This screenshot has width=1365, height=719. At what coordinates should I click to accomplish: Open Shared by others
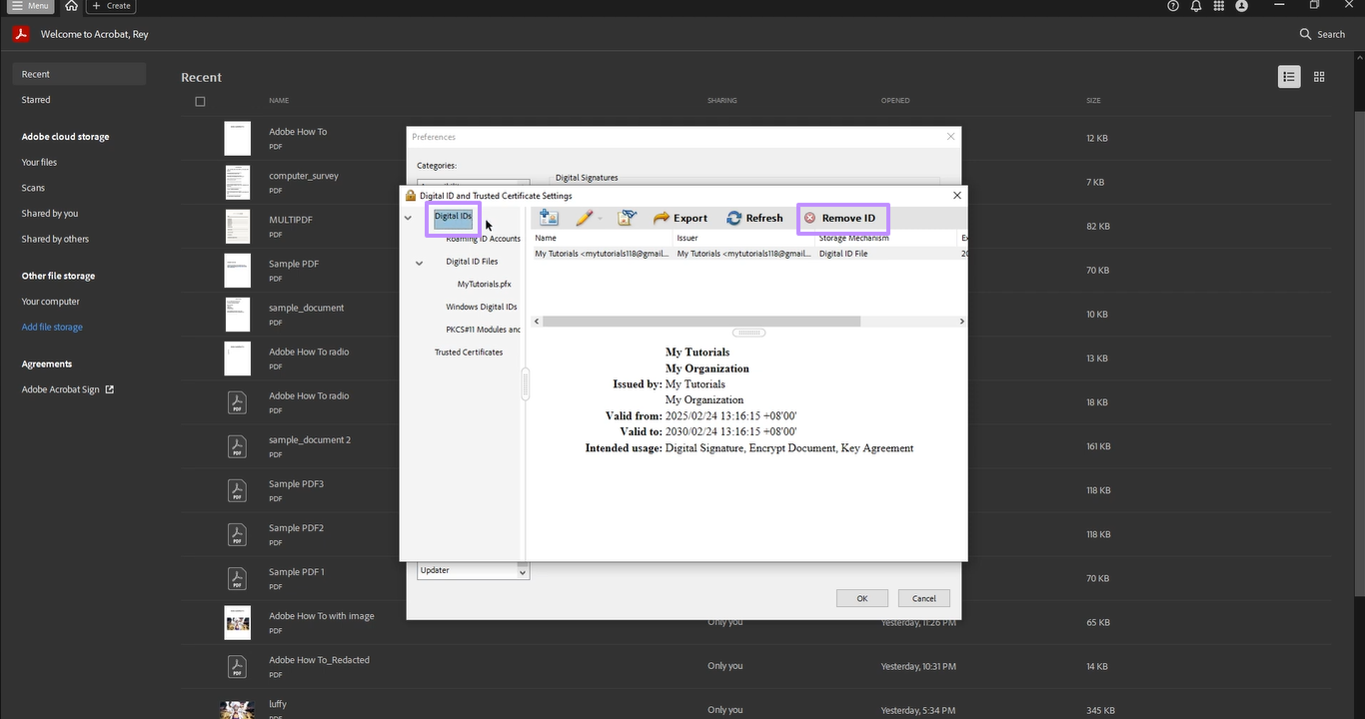pos(55,240)
